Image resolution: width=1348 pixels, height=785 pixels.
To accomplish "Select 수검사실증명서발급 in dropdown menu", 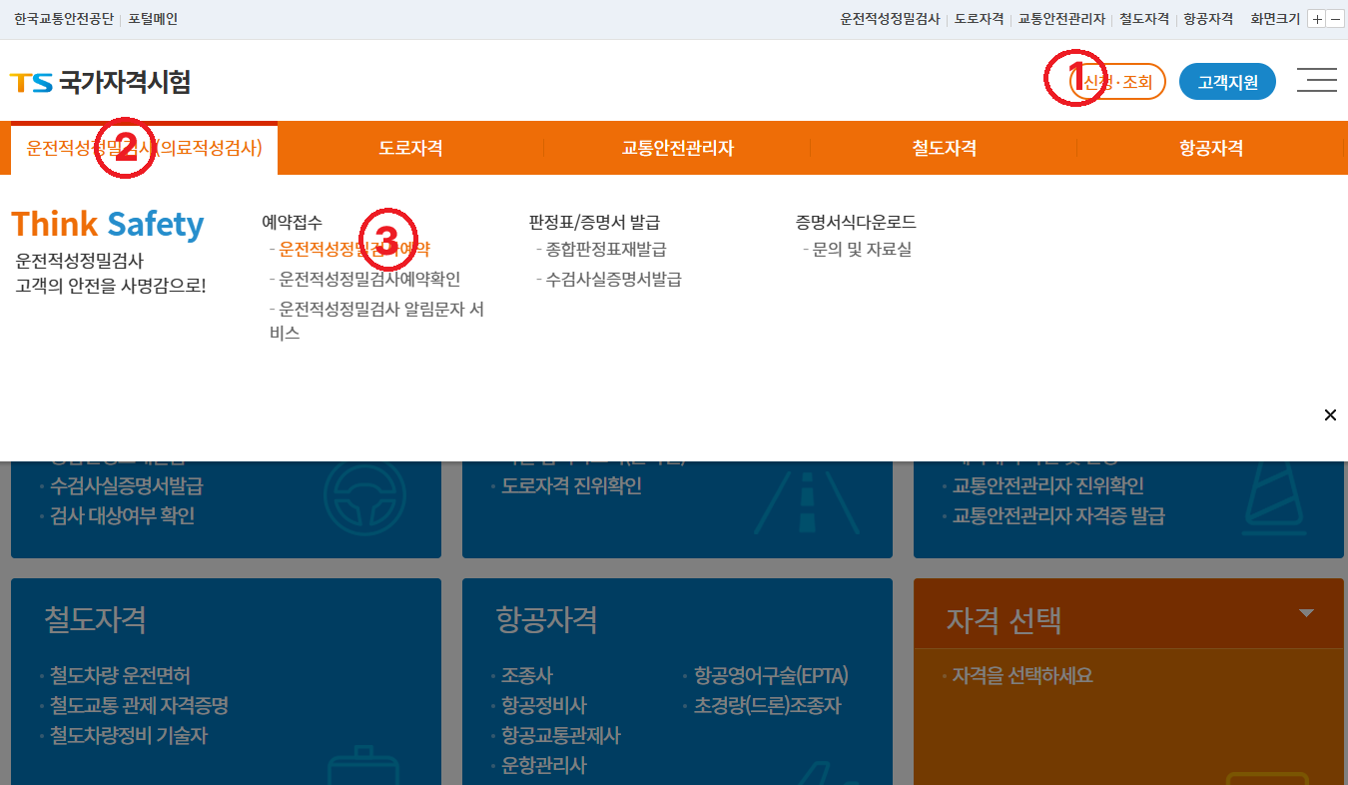I will pos(613,280).
